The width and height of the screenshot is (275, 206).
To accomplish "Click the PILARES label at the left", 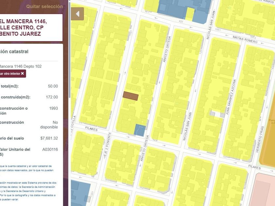I will (91, 129).
